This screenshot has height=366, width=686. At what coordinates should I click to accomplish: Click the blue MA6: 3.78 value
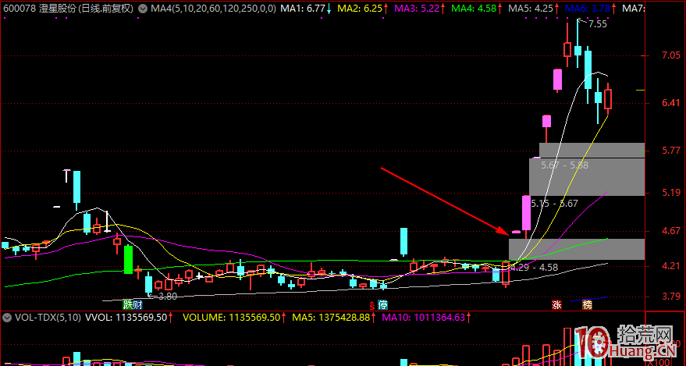(x=589, y=8)
